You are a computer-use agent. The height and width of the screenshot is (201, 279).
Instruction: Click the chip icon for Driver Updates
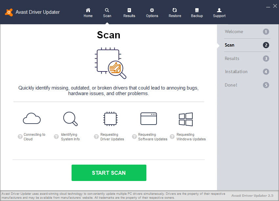(x=110, y=119)
